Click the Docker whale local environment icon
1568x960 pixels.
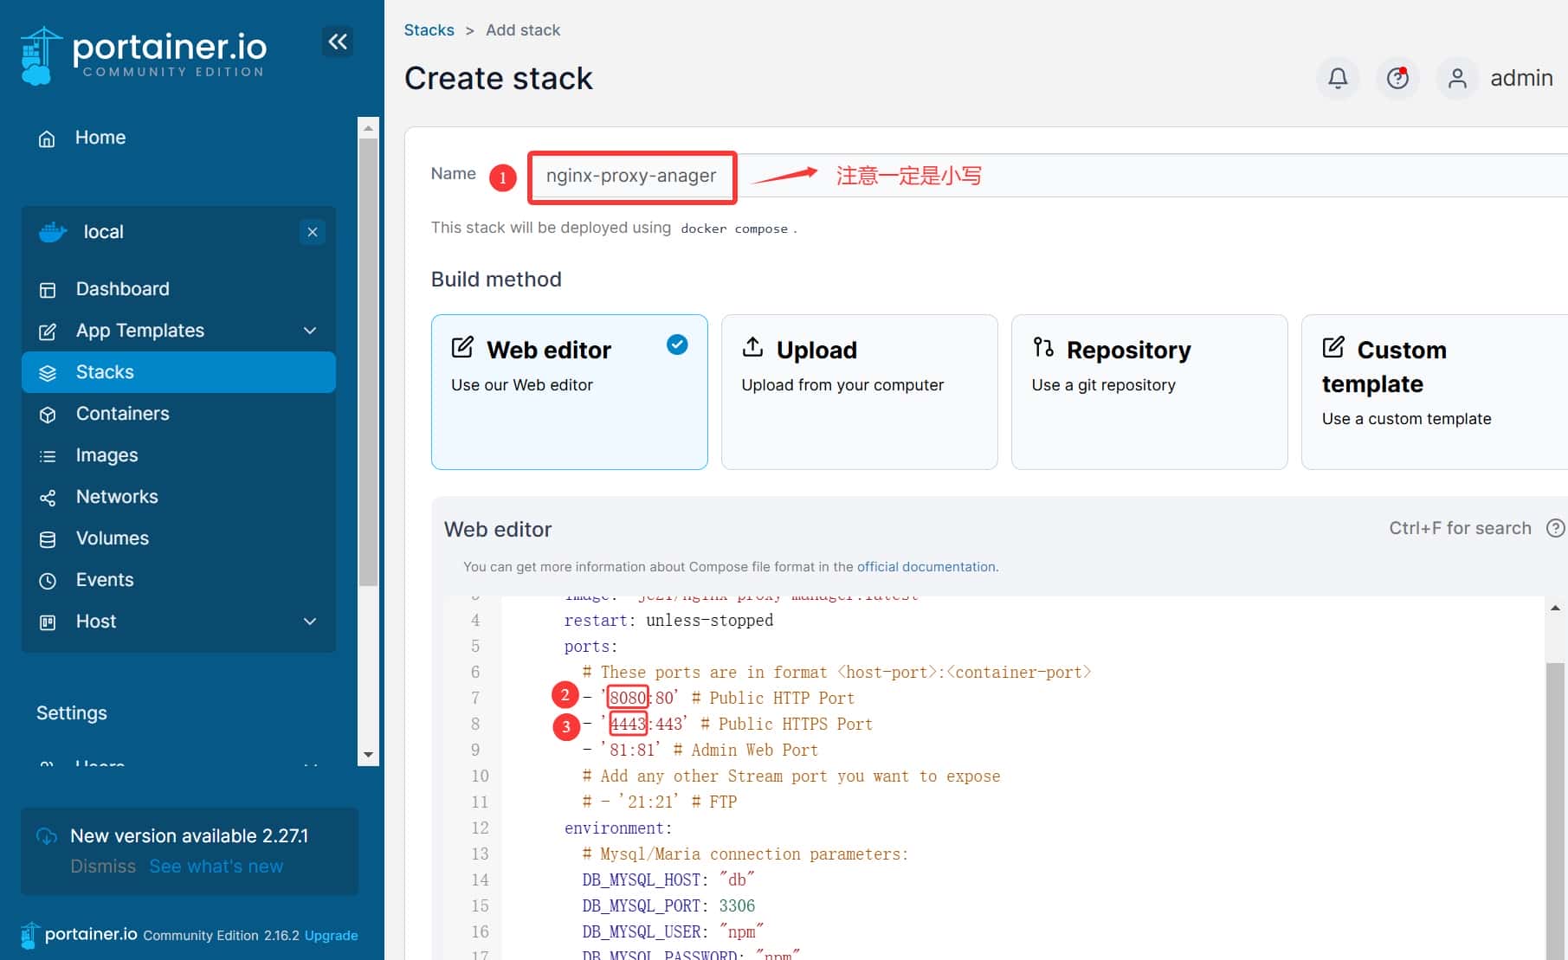click(x=53, y=232)
